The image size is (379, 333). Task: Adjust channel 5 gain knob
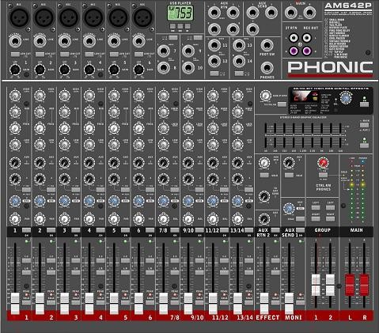(114, 70)
